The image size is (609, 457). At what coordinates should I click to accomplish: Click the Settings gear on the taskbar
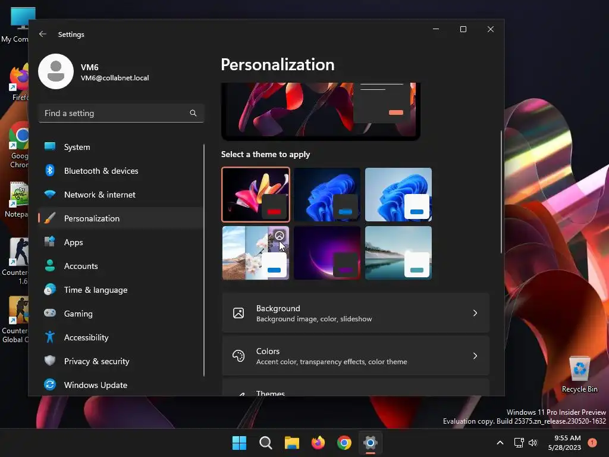371,443
